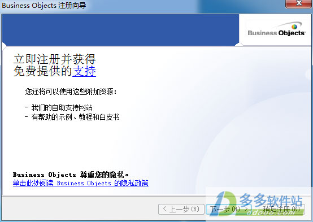Go back with 上一步 (B) button
The width and height of the screenshot is (313, 222).
coord(181,209)
